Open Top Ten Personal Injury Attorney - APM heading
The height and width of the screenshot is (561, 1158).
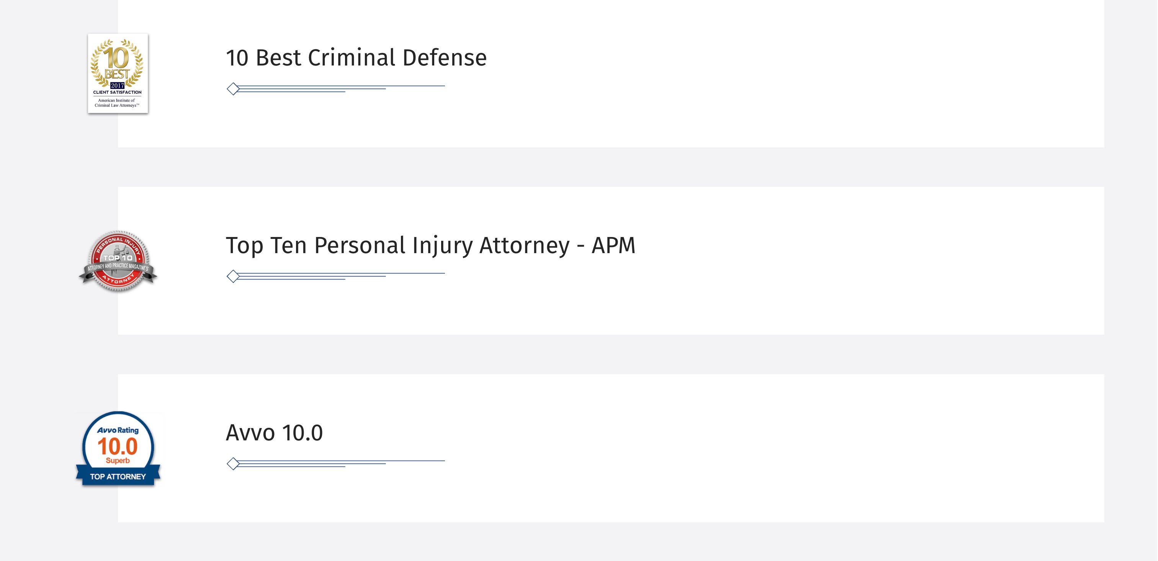[x=430, y=246]
